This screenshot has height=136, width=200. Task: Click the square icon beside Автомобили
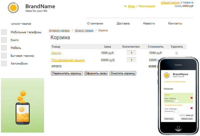click(x=4, y=64)
